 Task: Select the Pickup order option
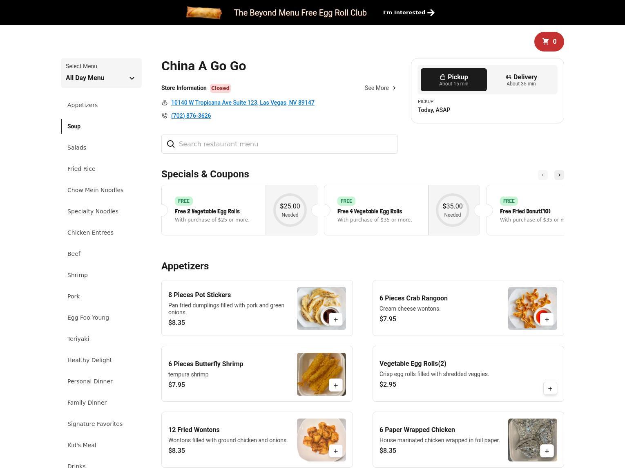[454, 80]
